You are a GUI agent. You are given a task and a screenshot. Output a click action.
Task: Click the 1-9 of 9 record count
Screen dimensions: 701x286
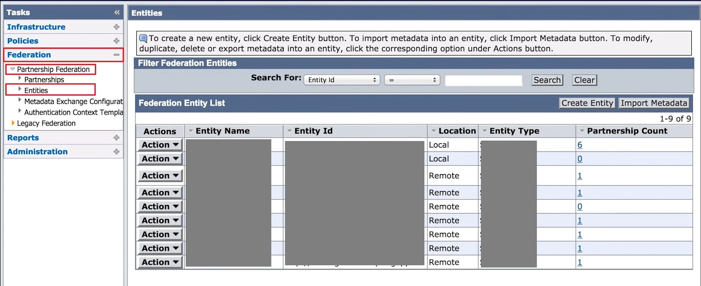pos(675,119)
